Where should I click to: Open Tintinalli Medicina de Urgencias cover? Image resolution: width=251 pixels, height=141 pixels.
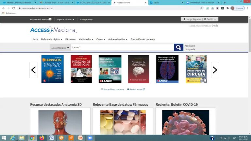coord(81,69)
